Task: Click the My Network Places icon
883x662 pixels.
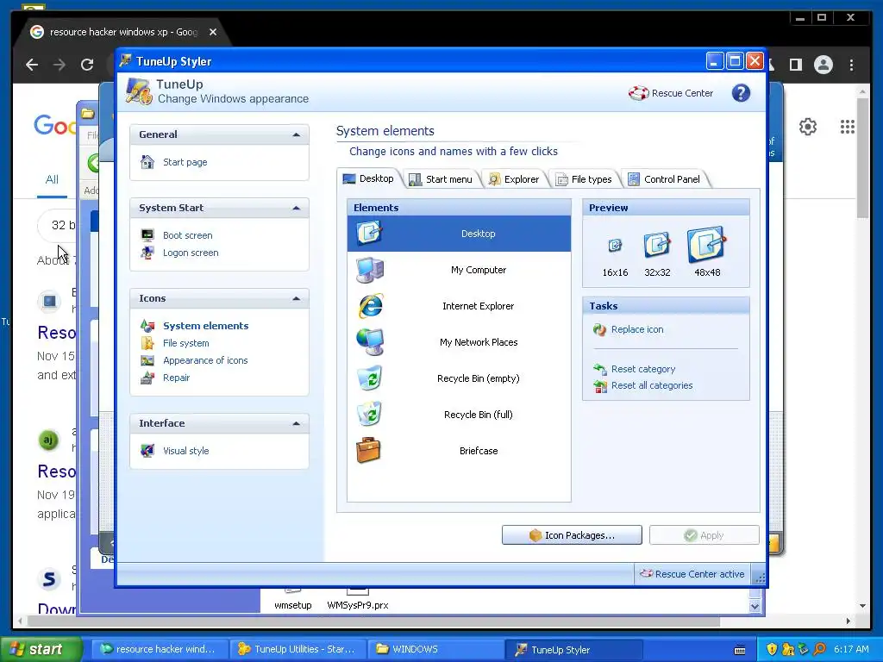Action: [370, 342]
